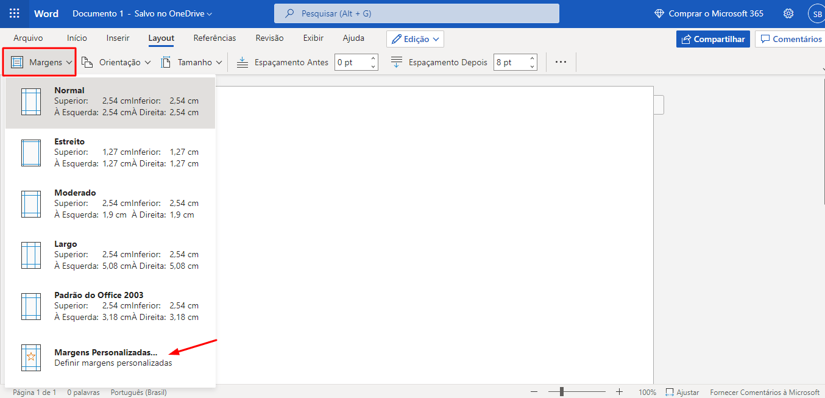Click the Estreito margin preset icon
Viewport: 825px width, 398px height.
click(x=31, y=153)
